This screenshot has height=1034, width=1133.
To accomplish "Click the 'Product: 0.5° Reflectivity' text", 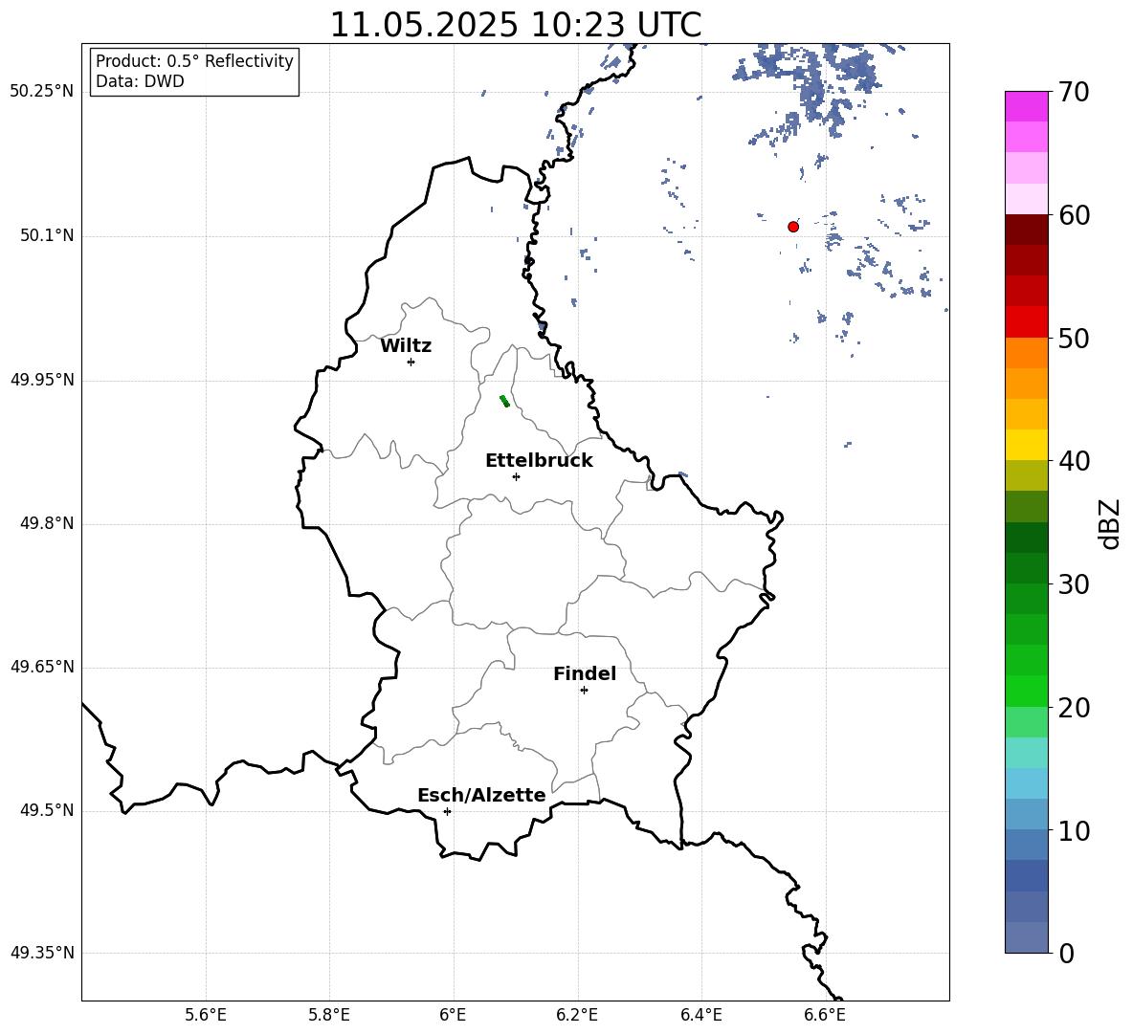I will pyautogui.click(x=194, y=61).
